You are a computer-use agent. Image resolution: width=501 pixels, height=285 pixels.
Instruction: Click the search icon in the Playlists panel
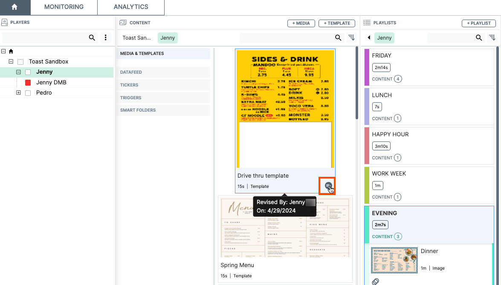click(479, 37)
